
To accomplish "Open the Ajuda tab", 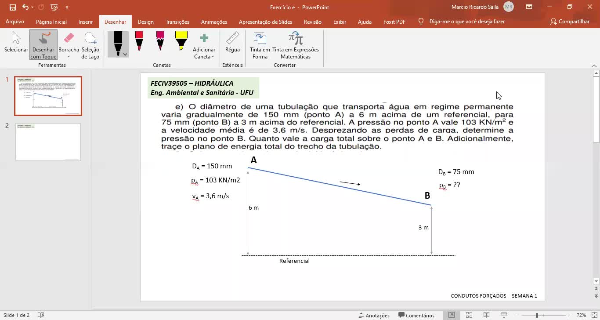I will coord(365,22).
